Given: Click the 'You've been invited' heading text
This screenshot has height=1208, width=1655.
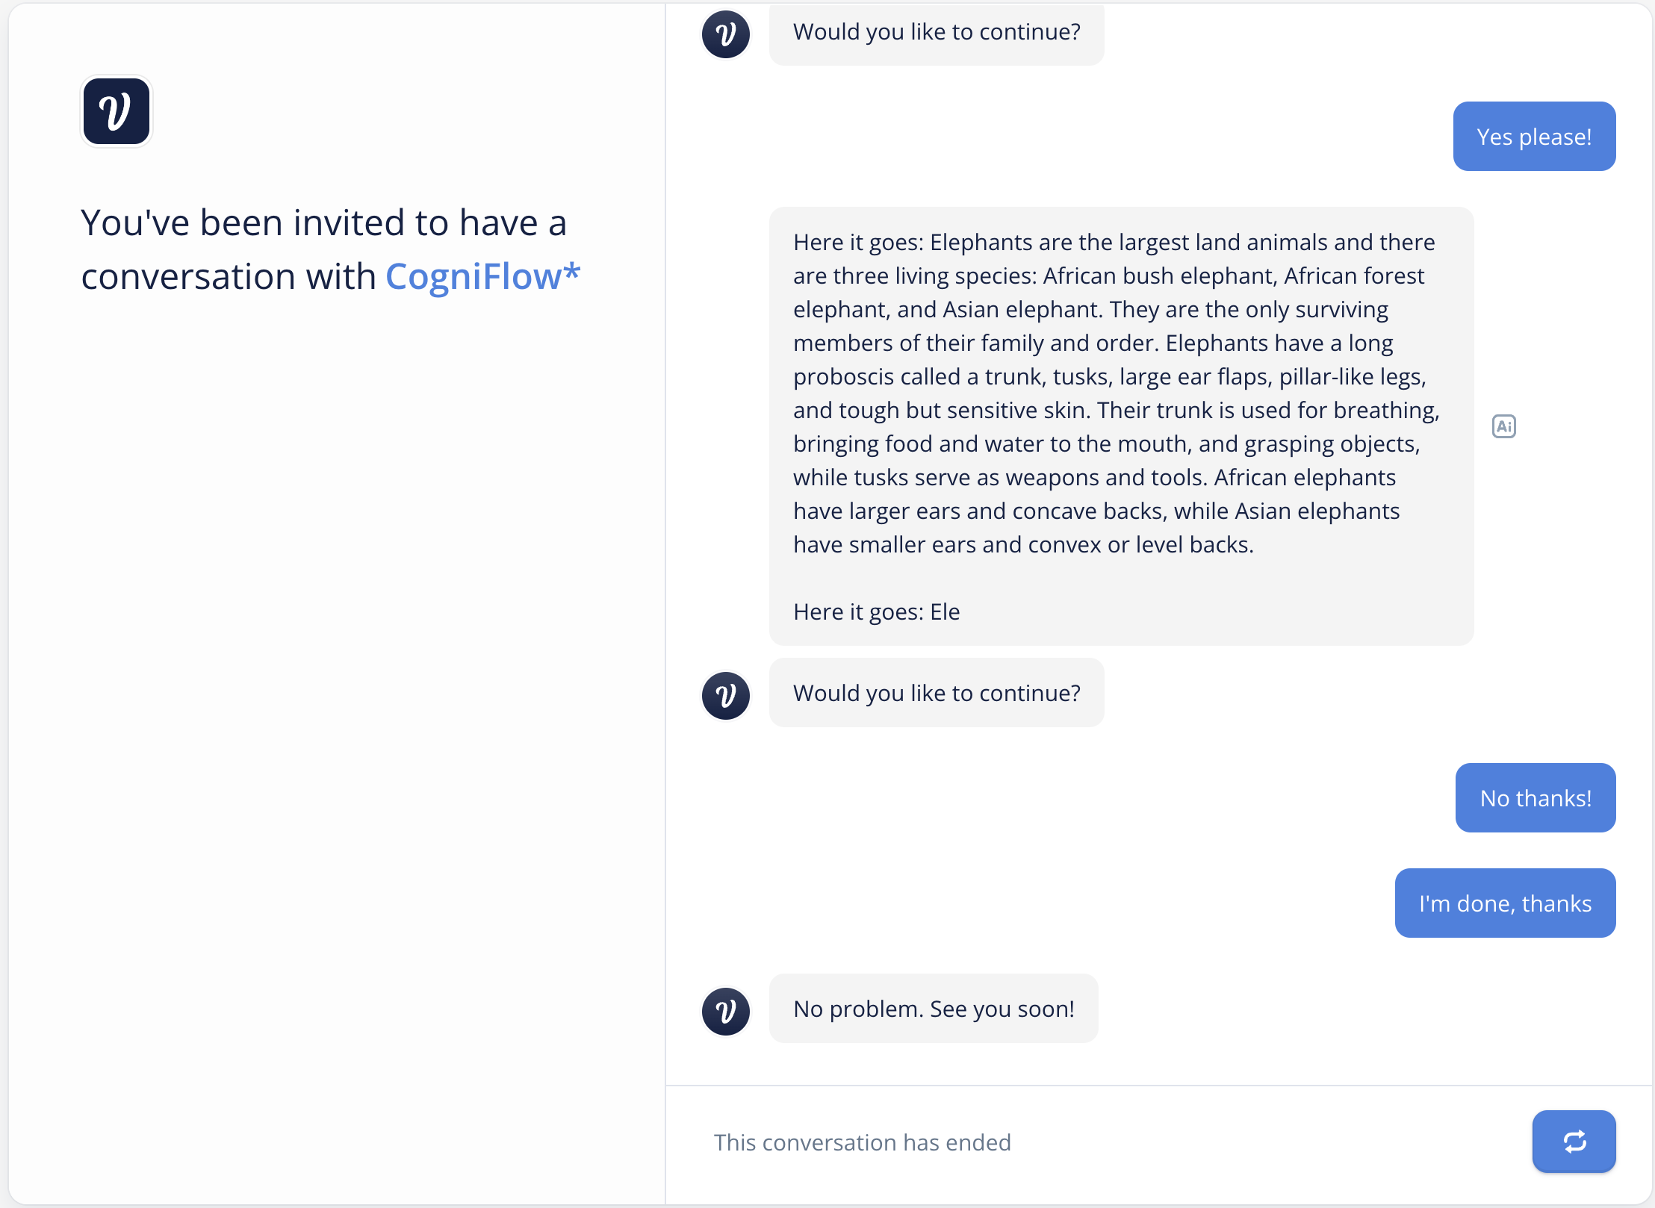Looking at the screenshot, I should [323, 222].
